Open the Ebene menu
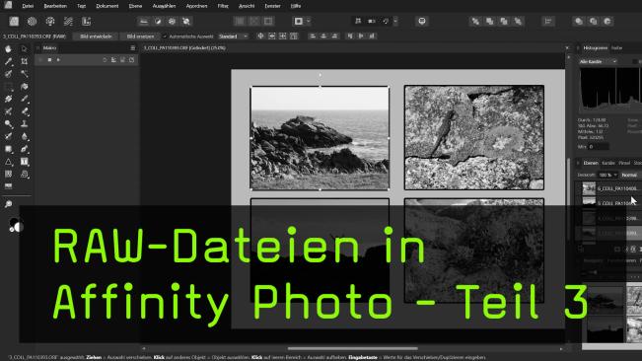Screen dimensions: 642x361 135,6
